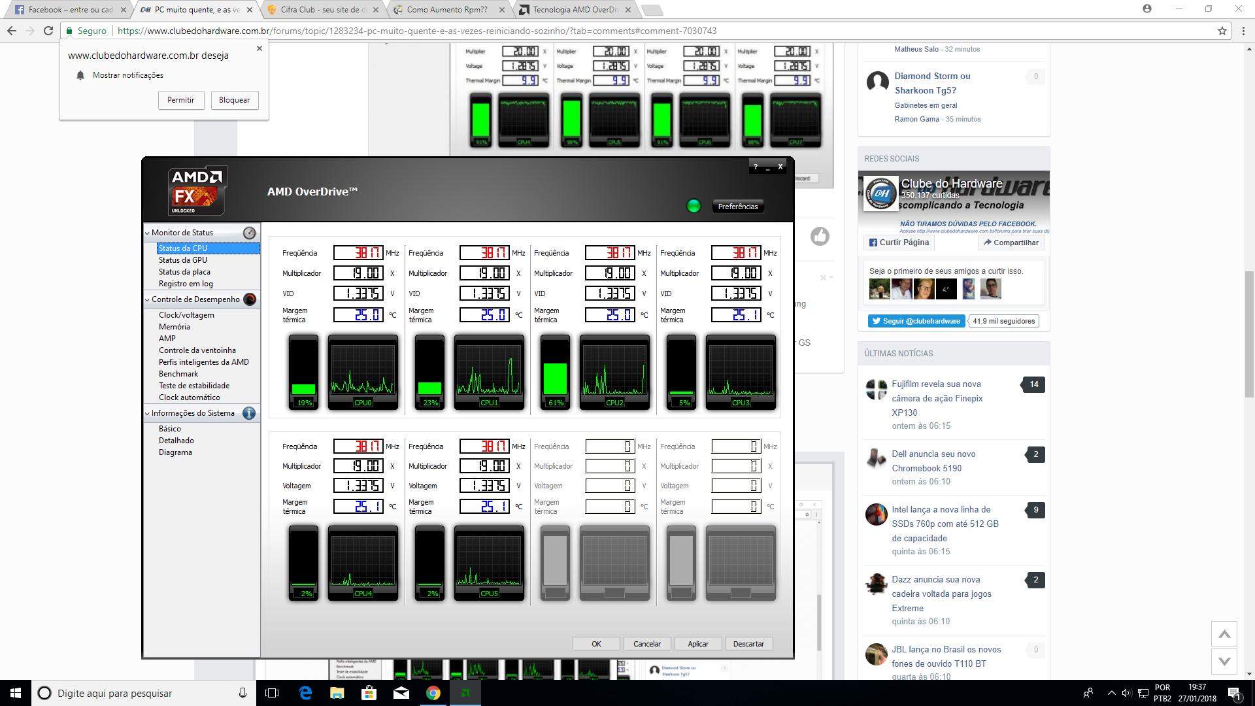This screenshot has height=706, width=1255.
Task: Open Clock/voltagem settings
Action: click(x=186, y=315)
